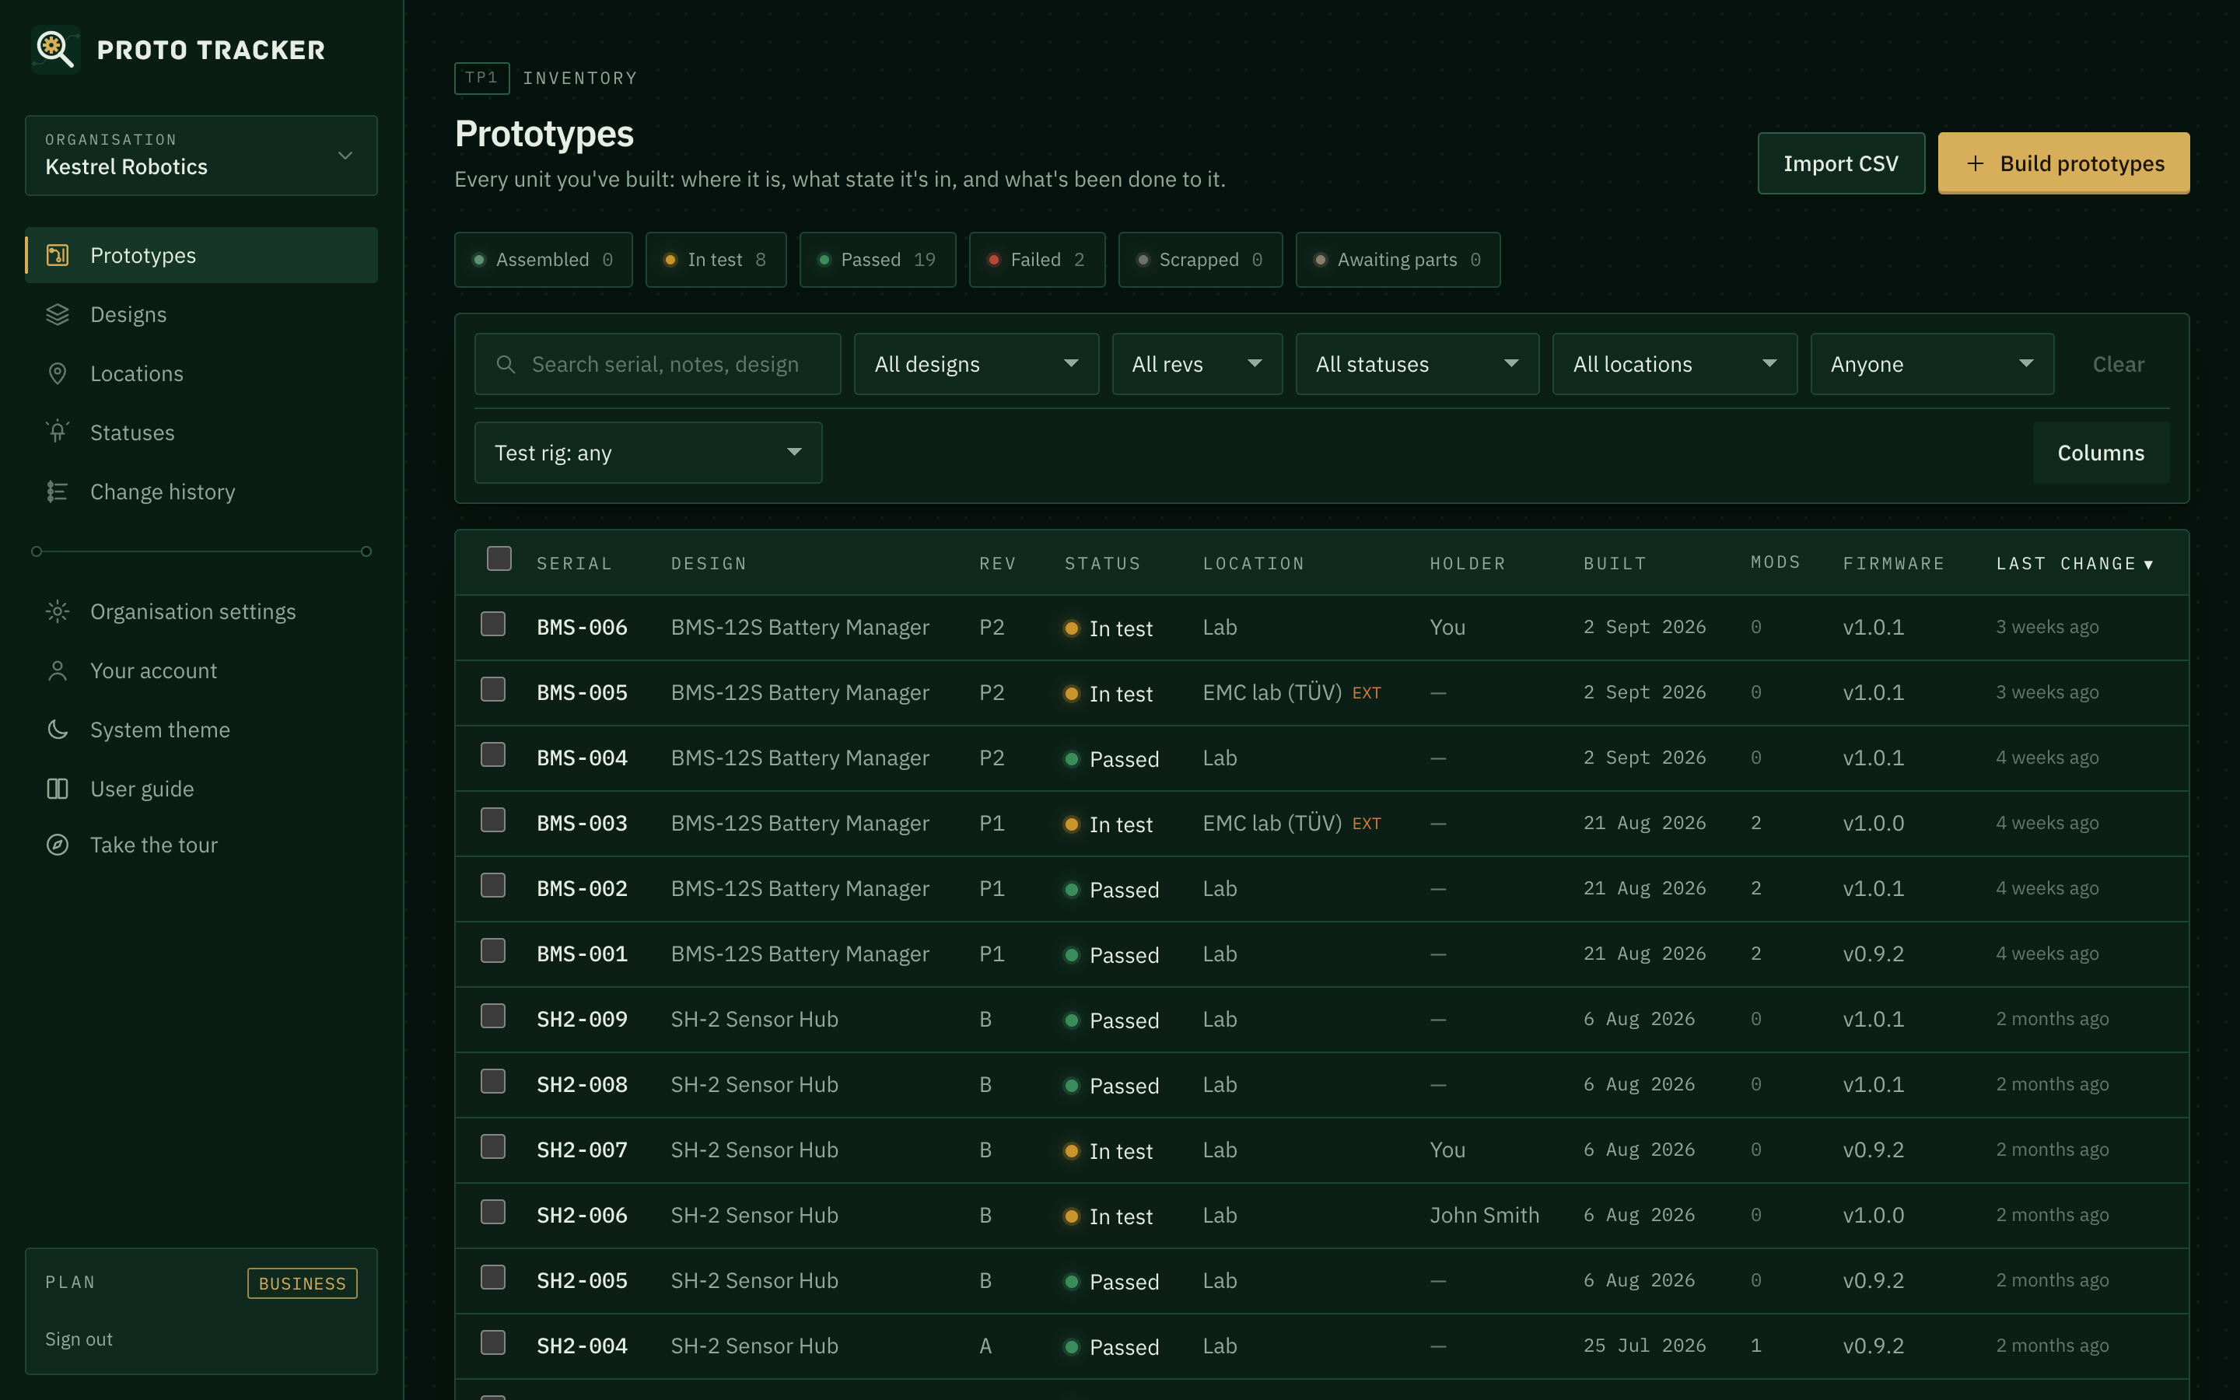
Task: Open the Anyone holder dropdown
Action: [x=1932, y=364]
